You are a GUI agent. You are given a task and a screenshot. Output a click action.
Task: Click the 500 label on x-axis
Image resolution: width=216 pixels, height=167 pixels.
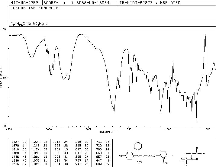pyautogui.click(x=208, y=129)
